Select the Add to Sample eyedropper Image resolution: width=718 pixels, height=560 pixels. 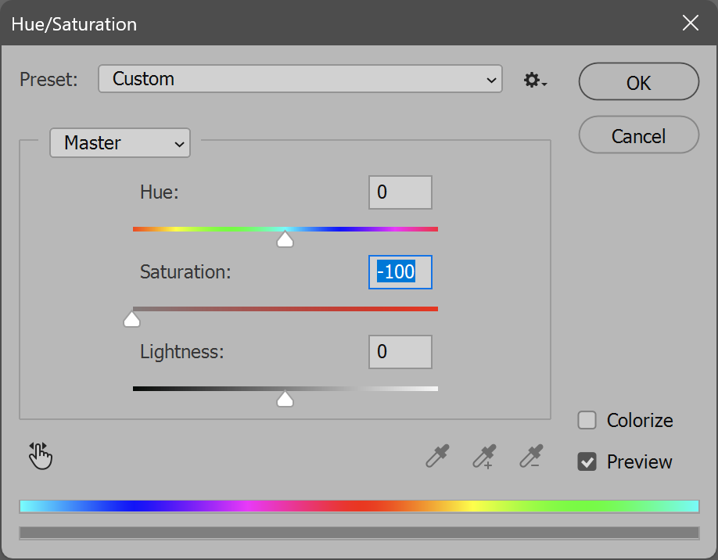(x=484, y=456)
